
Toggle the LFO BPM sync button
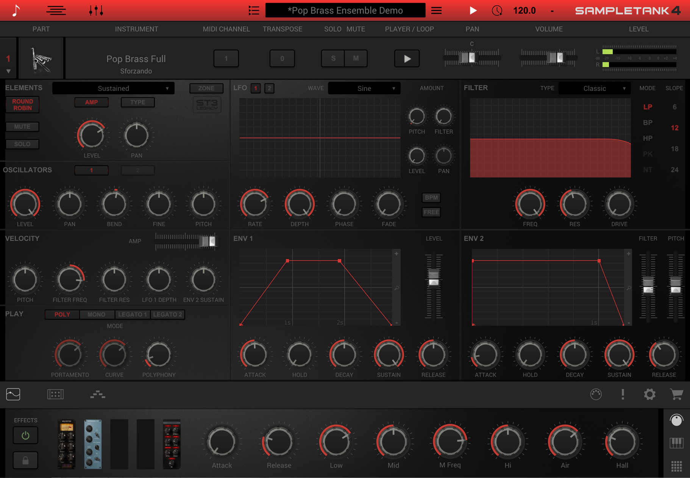(431, 198)
